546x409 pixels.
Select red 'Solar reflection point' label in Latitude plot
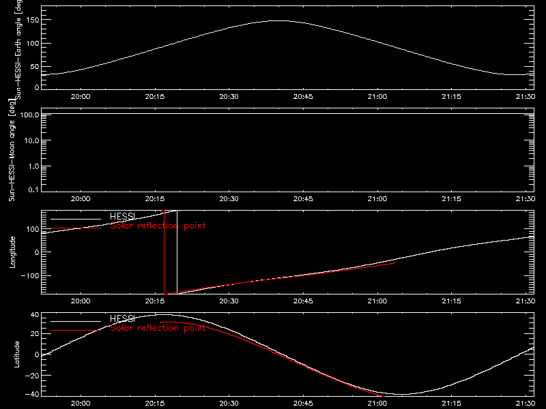click(158, 328)
